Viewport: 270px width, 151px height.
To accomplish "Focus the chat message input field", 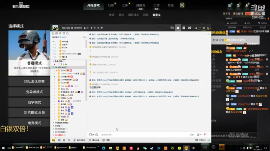I will tap(145, 135).
